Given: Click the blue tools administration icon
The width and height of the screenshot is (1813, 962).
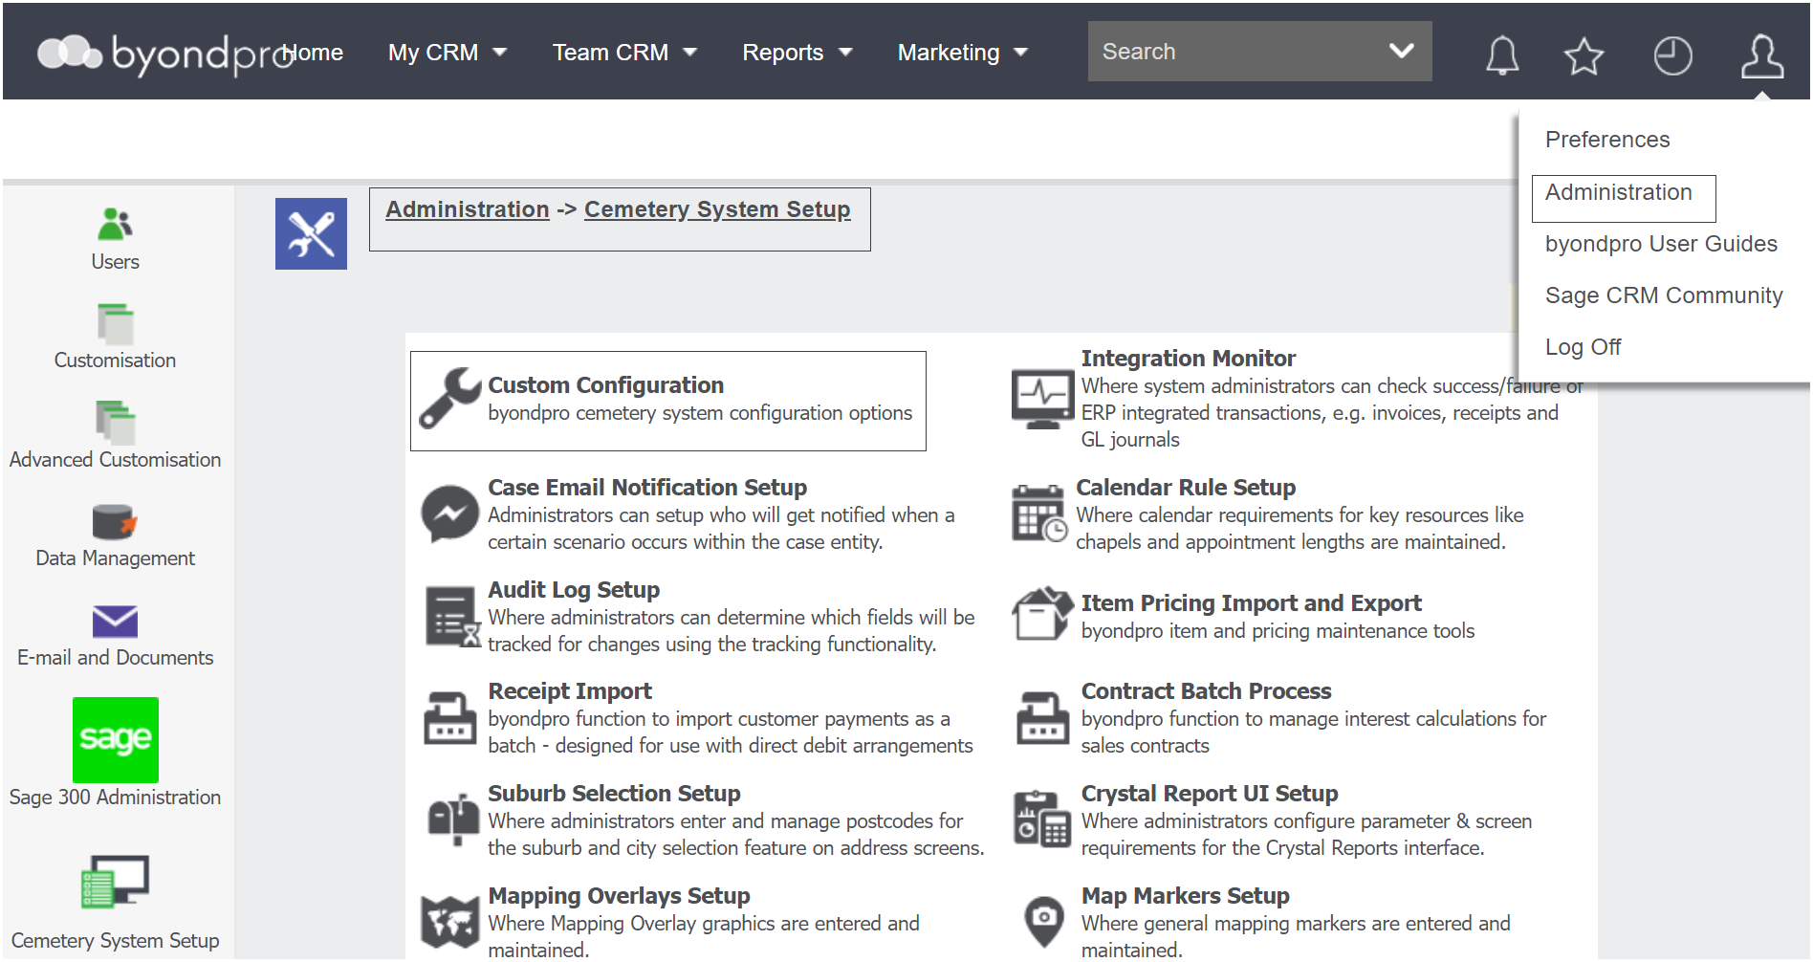Looking at the screenshot, I should pyautogui.click(x=311, y=233).
